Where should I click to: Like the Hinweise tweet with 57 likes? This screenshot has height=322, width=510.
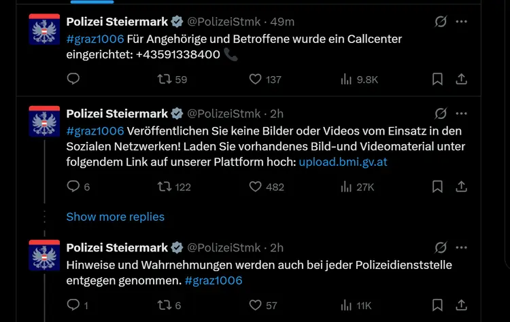(255, 305)
